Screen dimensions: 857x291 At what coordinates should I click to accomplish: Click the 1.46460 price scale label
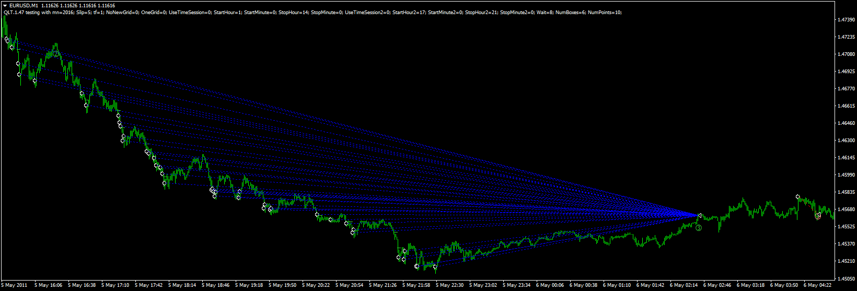coord(846,123)
